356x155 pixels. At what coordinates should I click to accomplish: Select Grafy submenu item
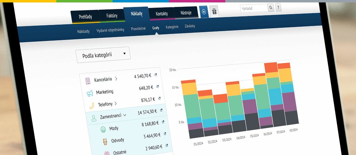tap(156, 28)
